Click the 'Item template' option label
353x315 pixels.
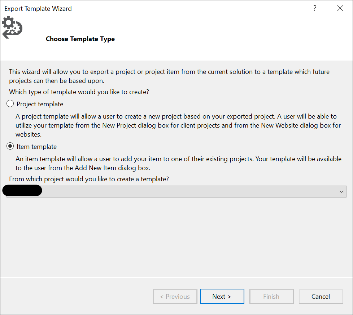36,147
